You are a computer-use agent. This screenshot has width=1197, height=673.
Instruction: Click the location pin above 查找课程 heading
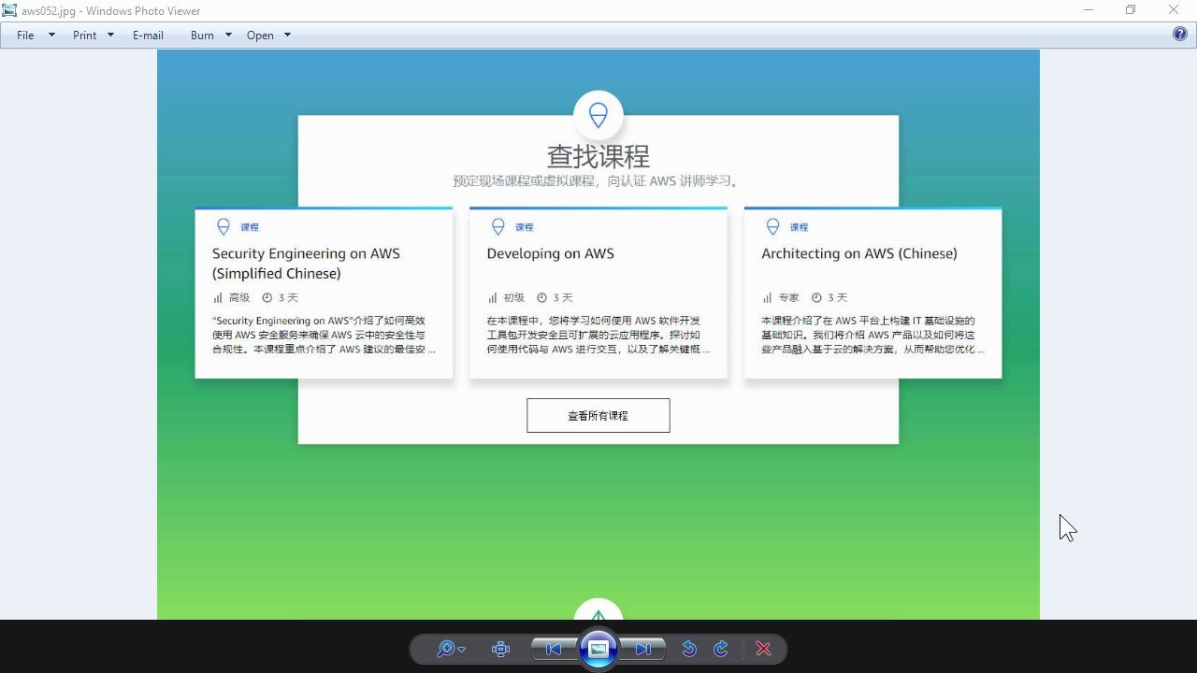coord(598,114)
